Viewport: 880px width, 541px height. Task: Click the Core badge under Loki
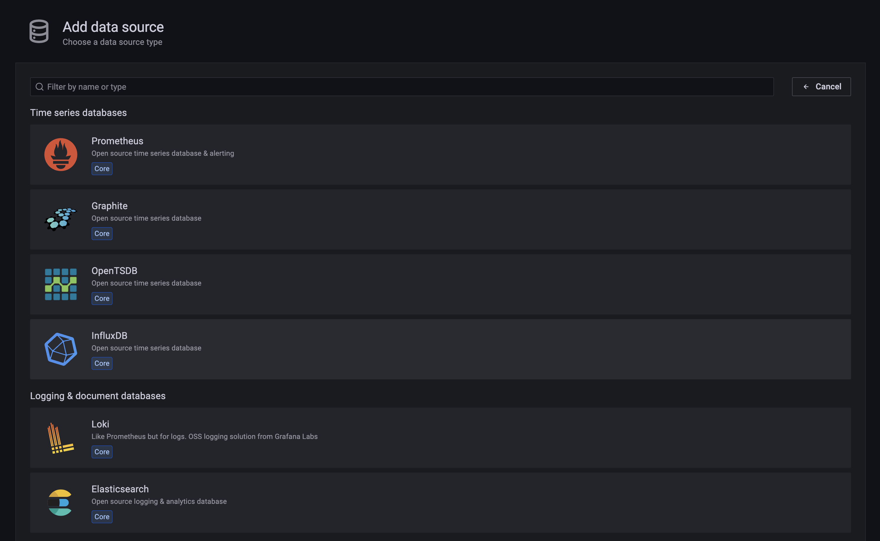point(102,452)
